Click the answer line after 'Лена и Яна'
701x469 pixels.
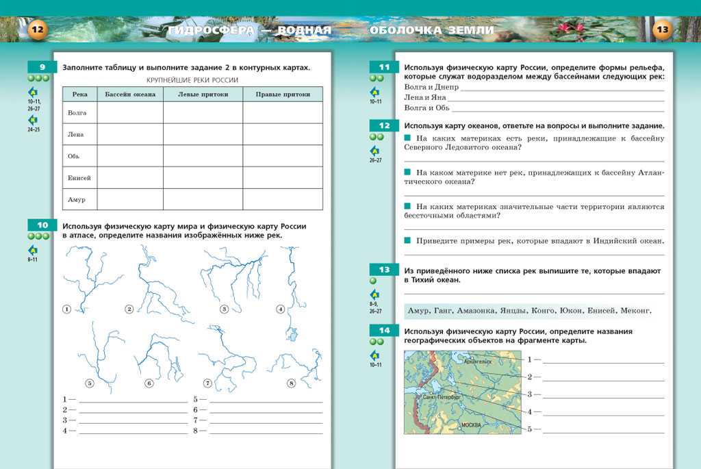pos(556,99)
